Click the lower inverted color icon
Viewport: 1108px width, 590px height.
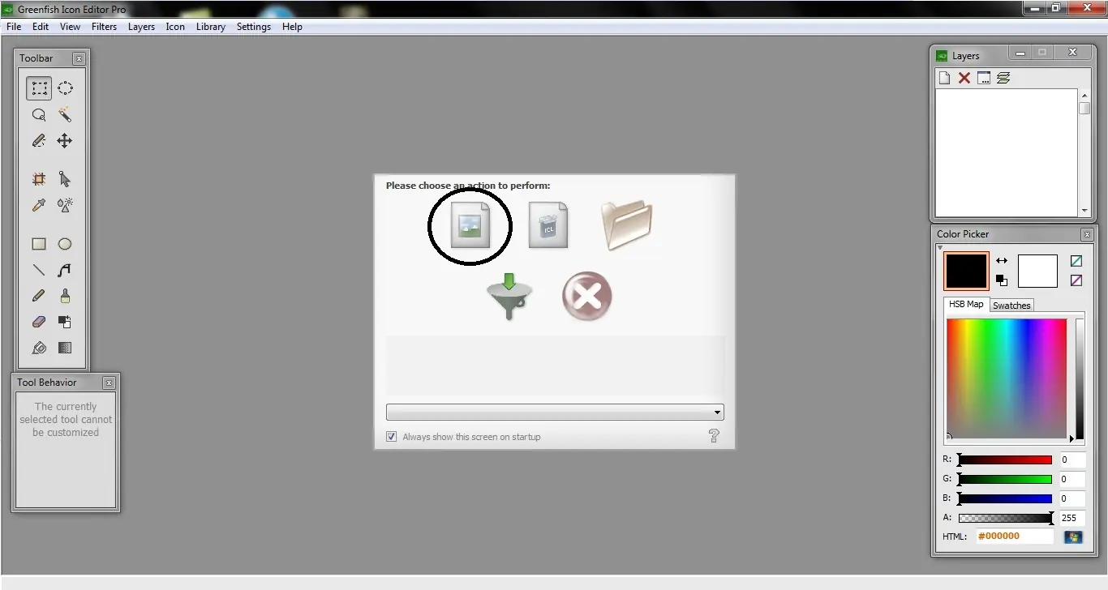[x=1076, y=280]
